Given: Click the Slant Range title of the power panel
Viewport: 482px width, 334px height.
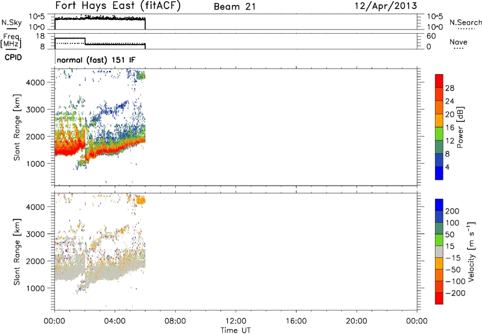Looking at the screenshot, I should [17, 127].
